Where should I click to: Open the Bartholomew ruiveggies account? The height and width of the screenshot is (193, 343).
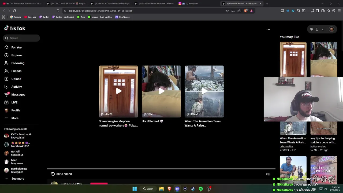coord(16,170)
